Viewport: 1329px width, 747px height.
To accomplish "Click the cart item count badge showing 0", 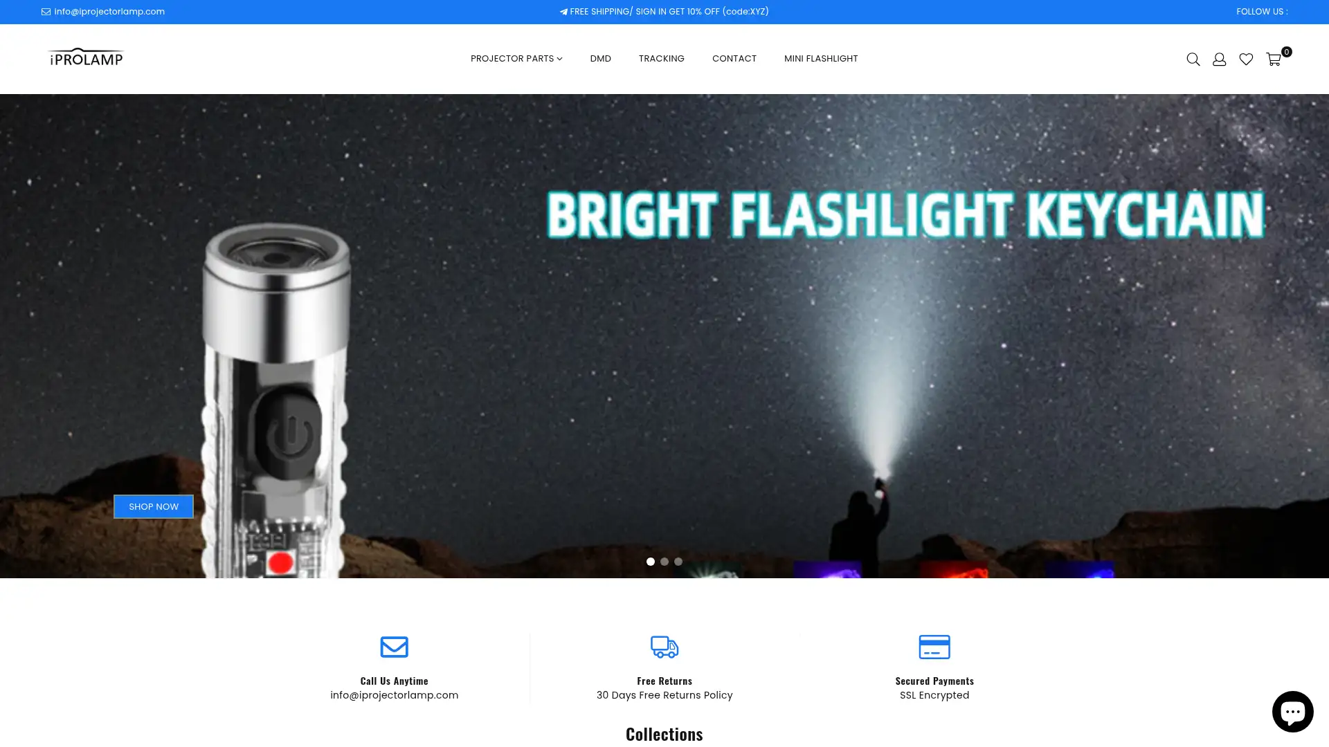I will coord(1286,51).
